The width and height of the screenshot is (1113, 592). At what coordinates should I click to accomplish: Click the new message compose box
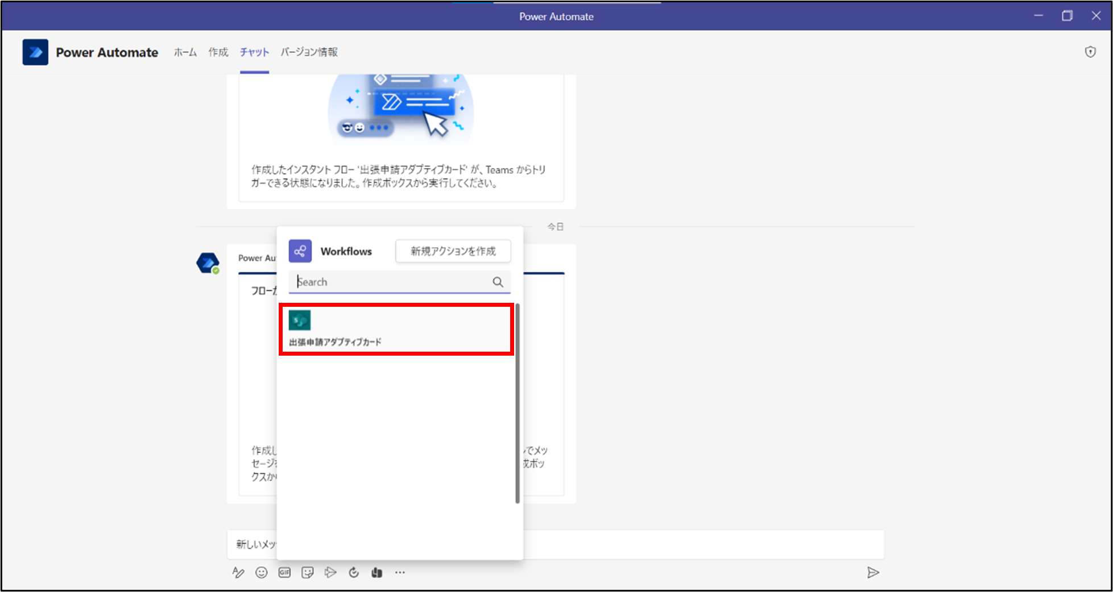click(556, 544)
